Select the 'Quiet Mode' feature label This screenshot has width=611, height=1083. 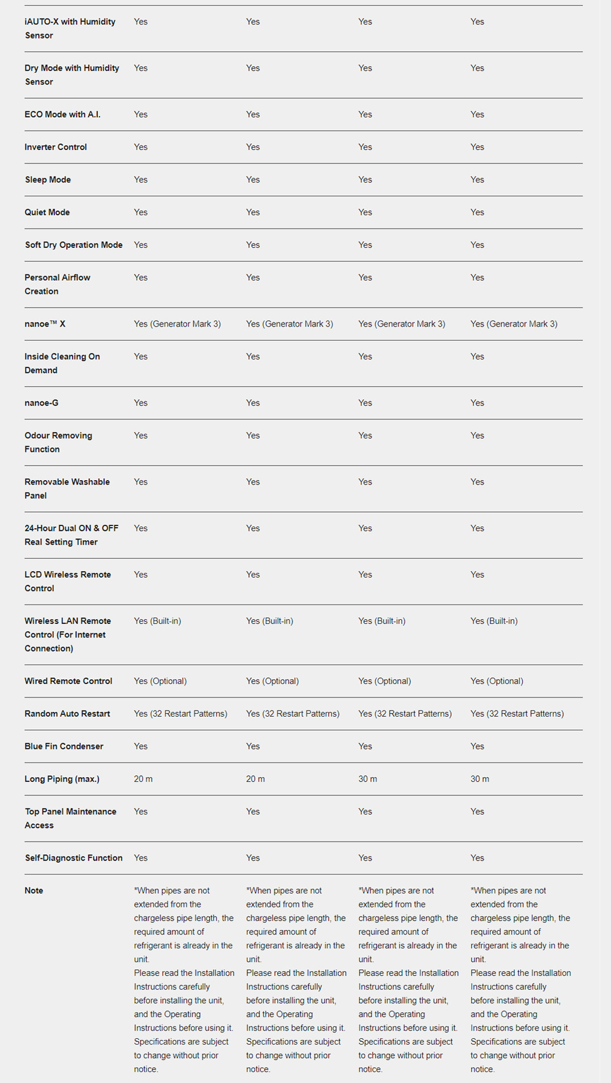tap(47, 212)
